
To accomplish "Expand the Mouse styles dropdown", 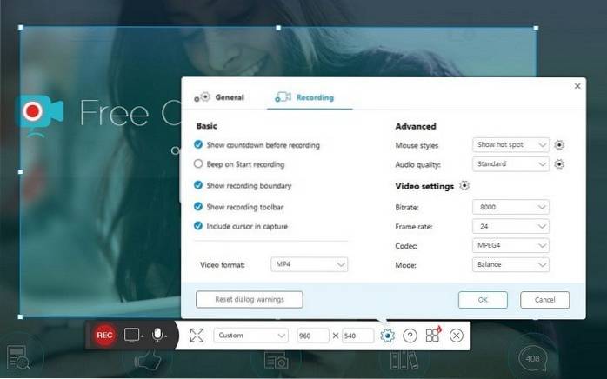I will click(x=510, y=145).
